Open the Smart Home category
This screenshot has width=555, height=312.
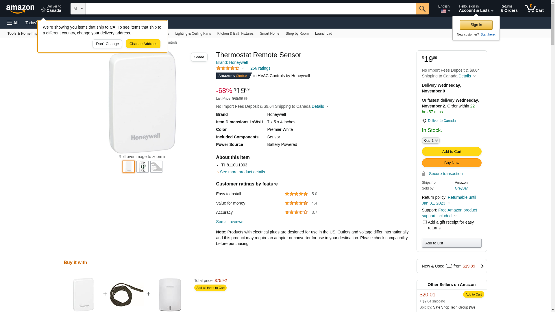coord(269,34)
